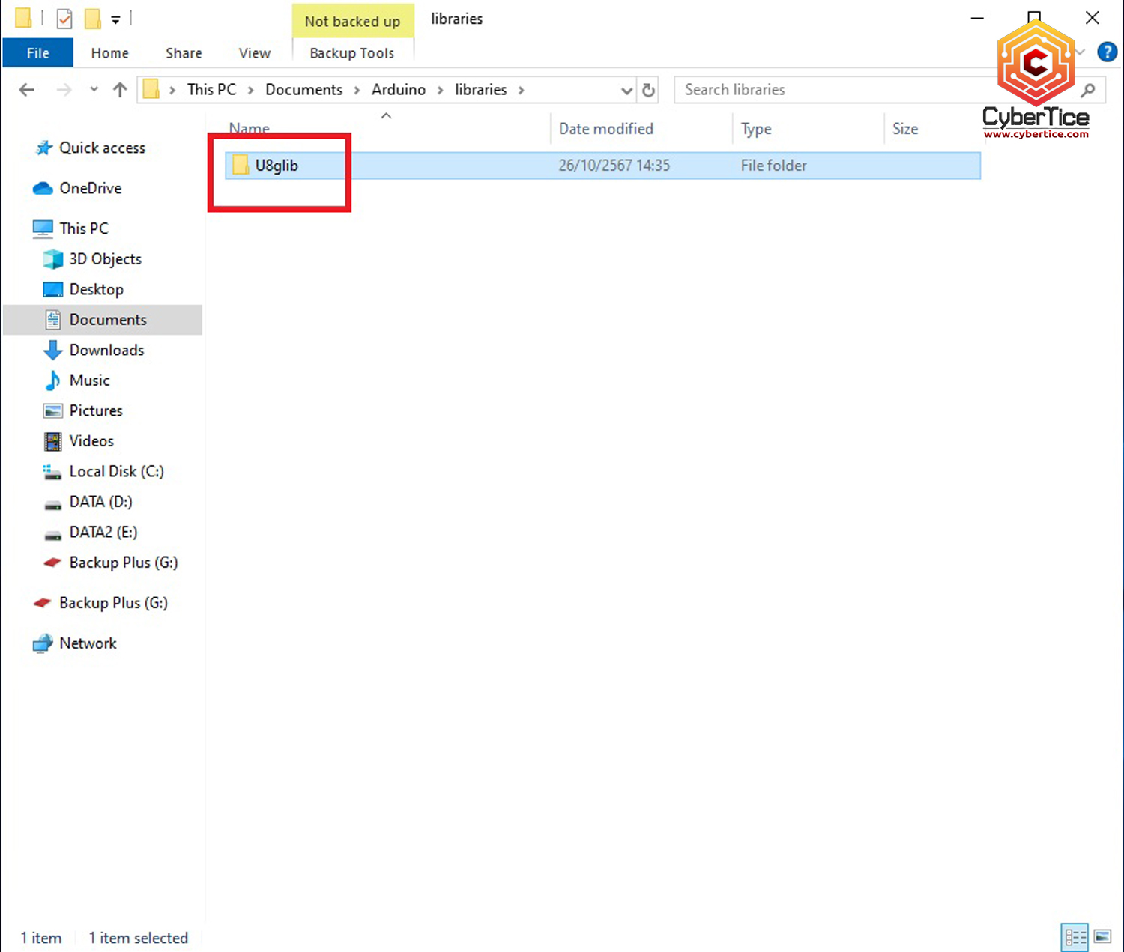1124x952 pixels.
Task: Switch to details view icon
Action: (1075, 936)
